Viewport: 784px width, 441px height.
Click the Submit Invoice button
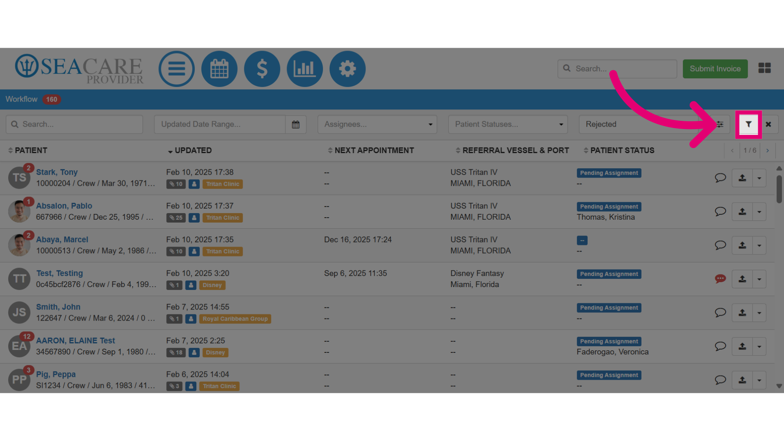(x=715, y=69)
